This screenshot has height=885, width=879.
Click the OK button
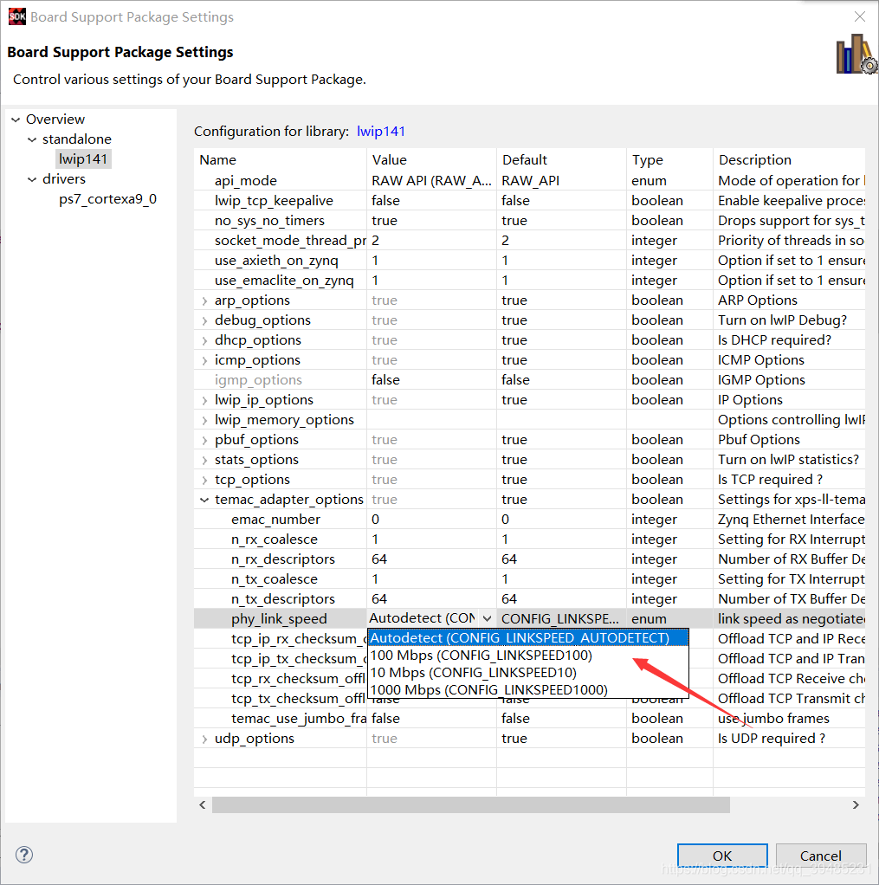click(x=722, y=856)
